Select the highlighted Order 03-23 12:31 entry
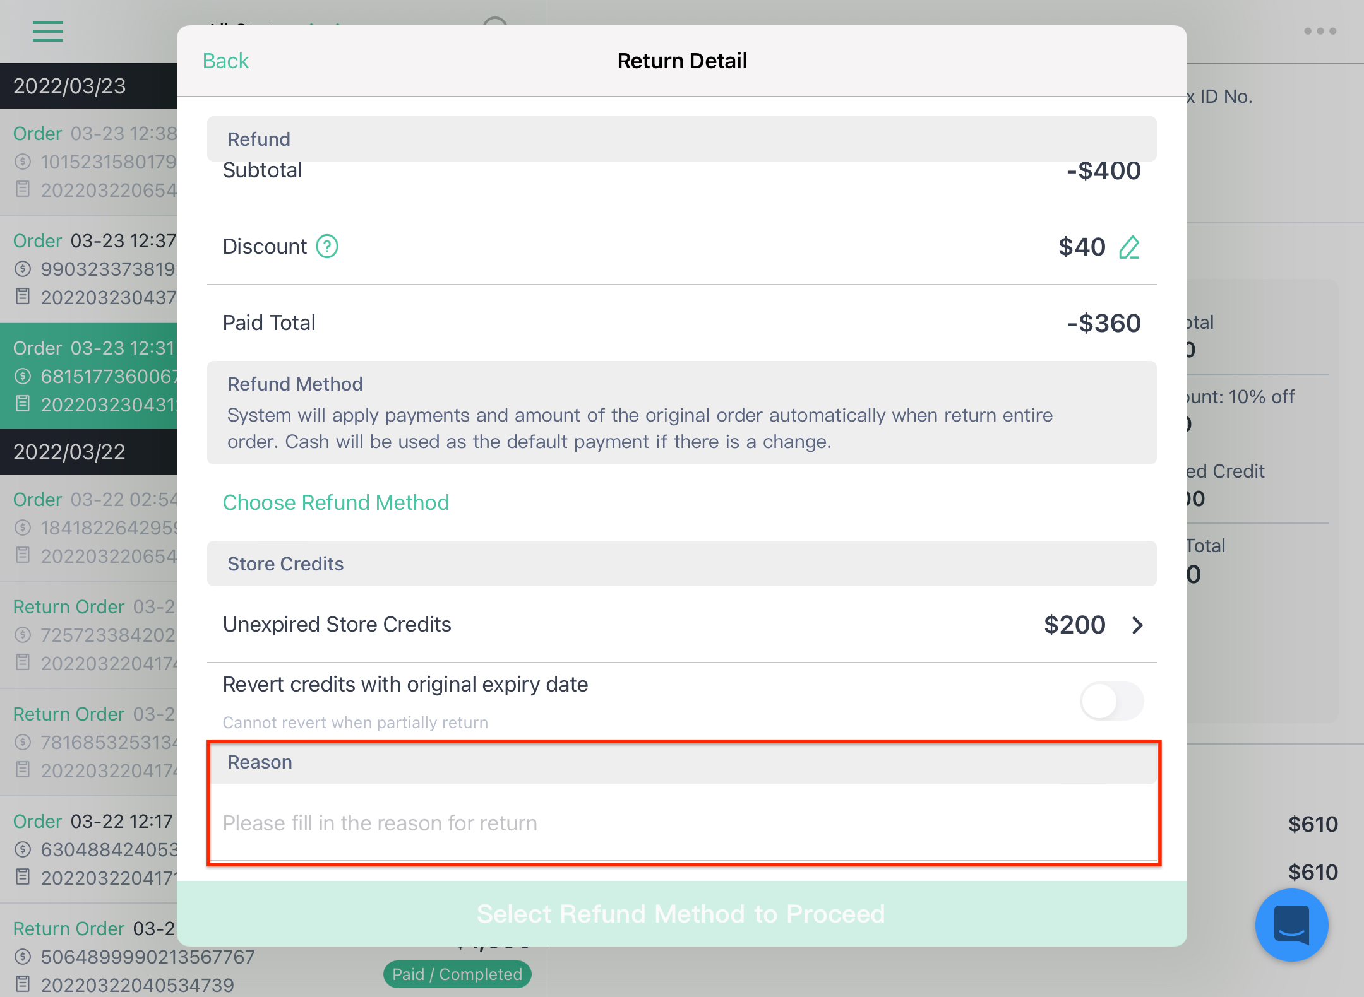This screenshot has height=997, width=1364. coord(88,376)
